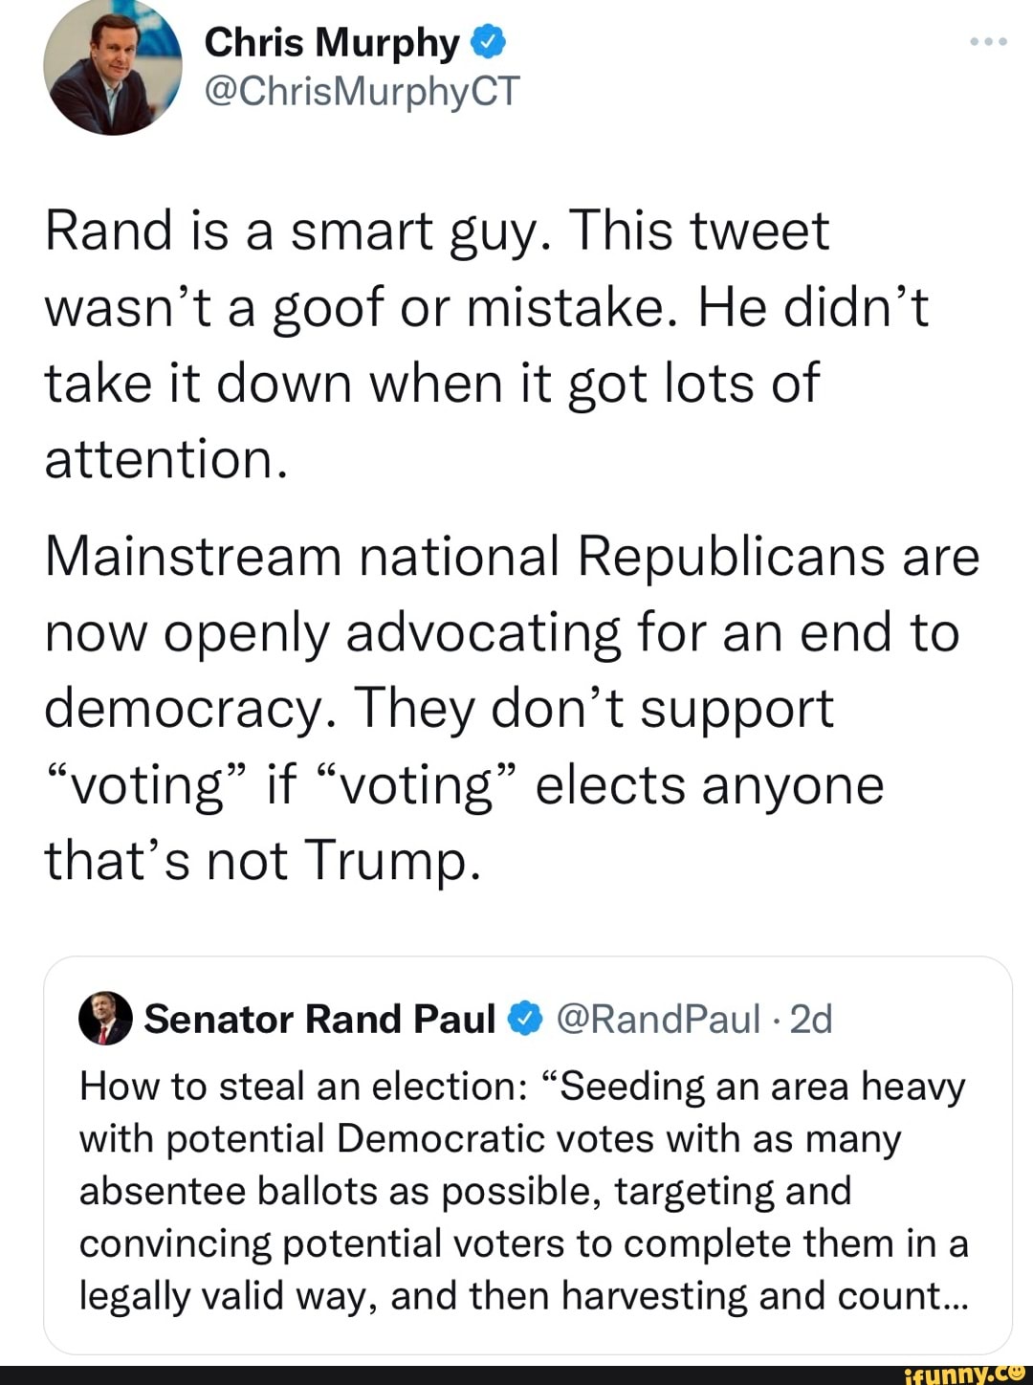Click the verified badge next to Rand Paul
The height and width of the screenshot is (1385, 1033).
525,1020
